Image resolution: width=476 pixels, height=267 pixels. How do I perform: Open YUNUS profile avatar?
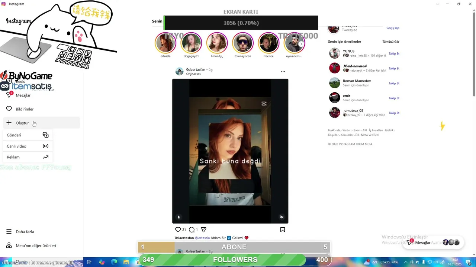click(334, 53)
